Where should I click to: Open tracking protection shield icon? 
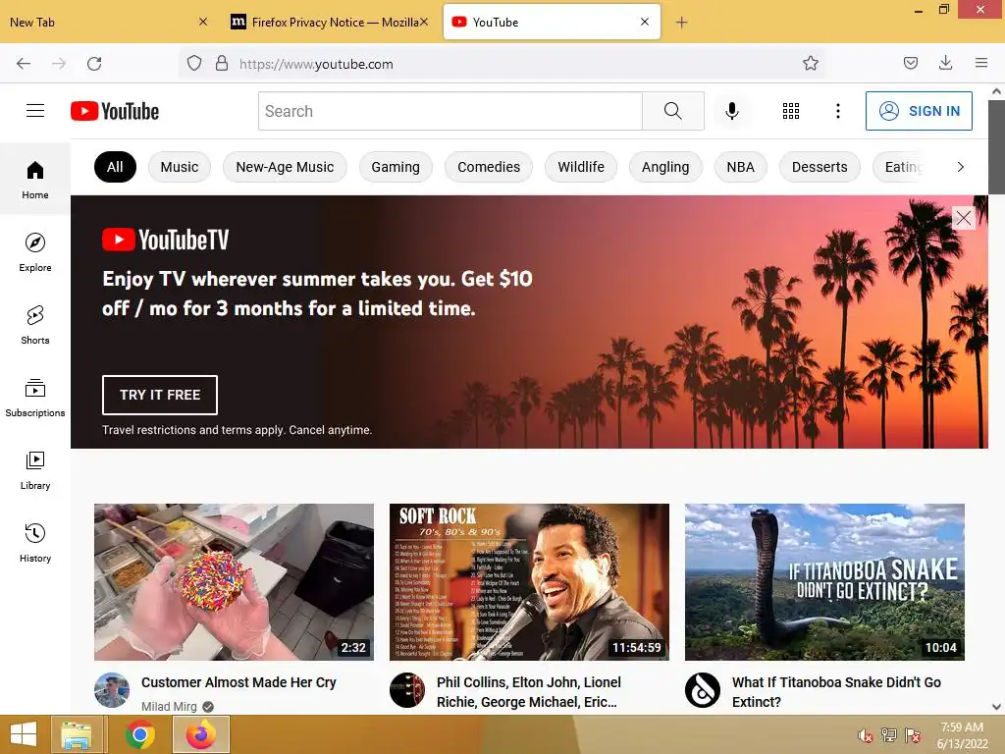point(194,63)
